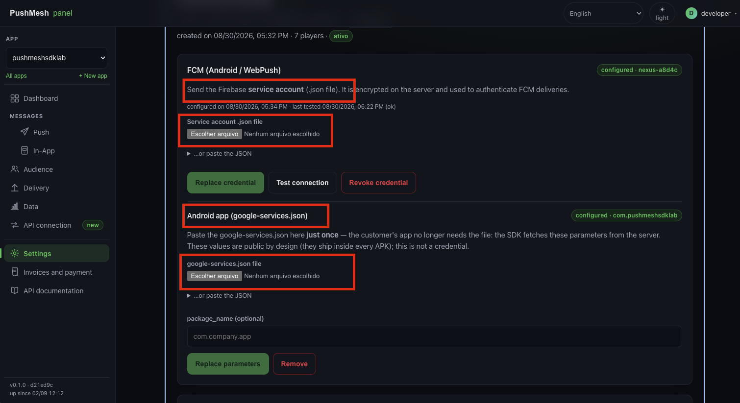
Task: Choose file for Service account .json
Action: pyautogui.click(x=215, y=134)
